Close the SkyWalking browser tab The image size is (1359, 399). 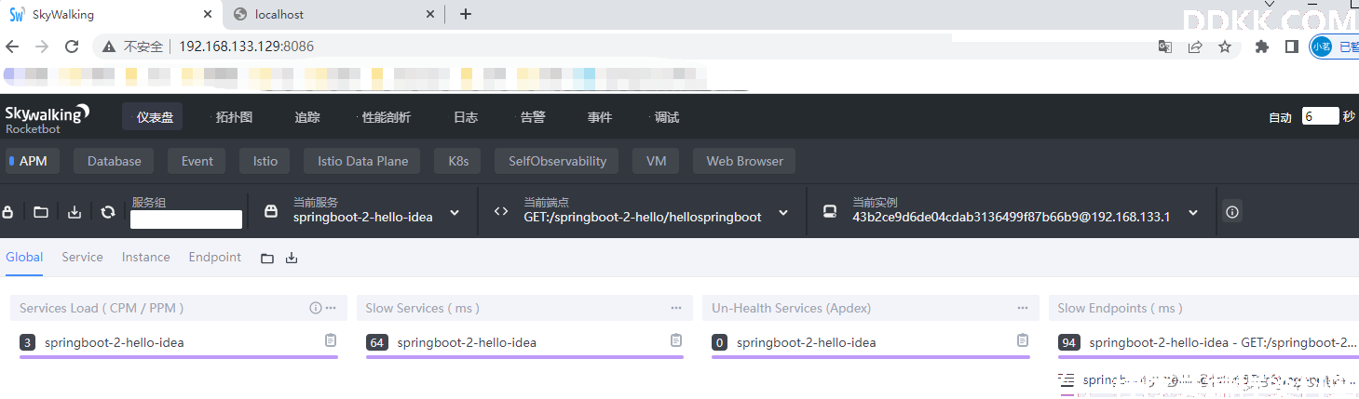(206, 14)
